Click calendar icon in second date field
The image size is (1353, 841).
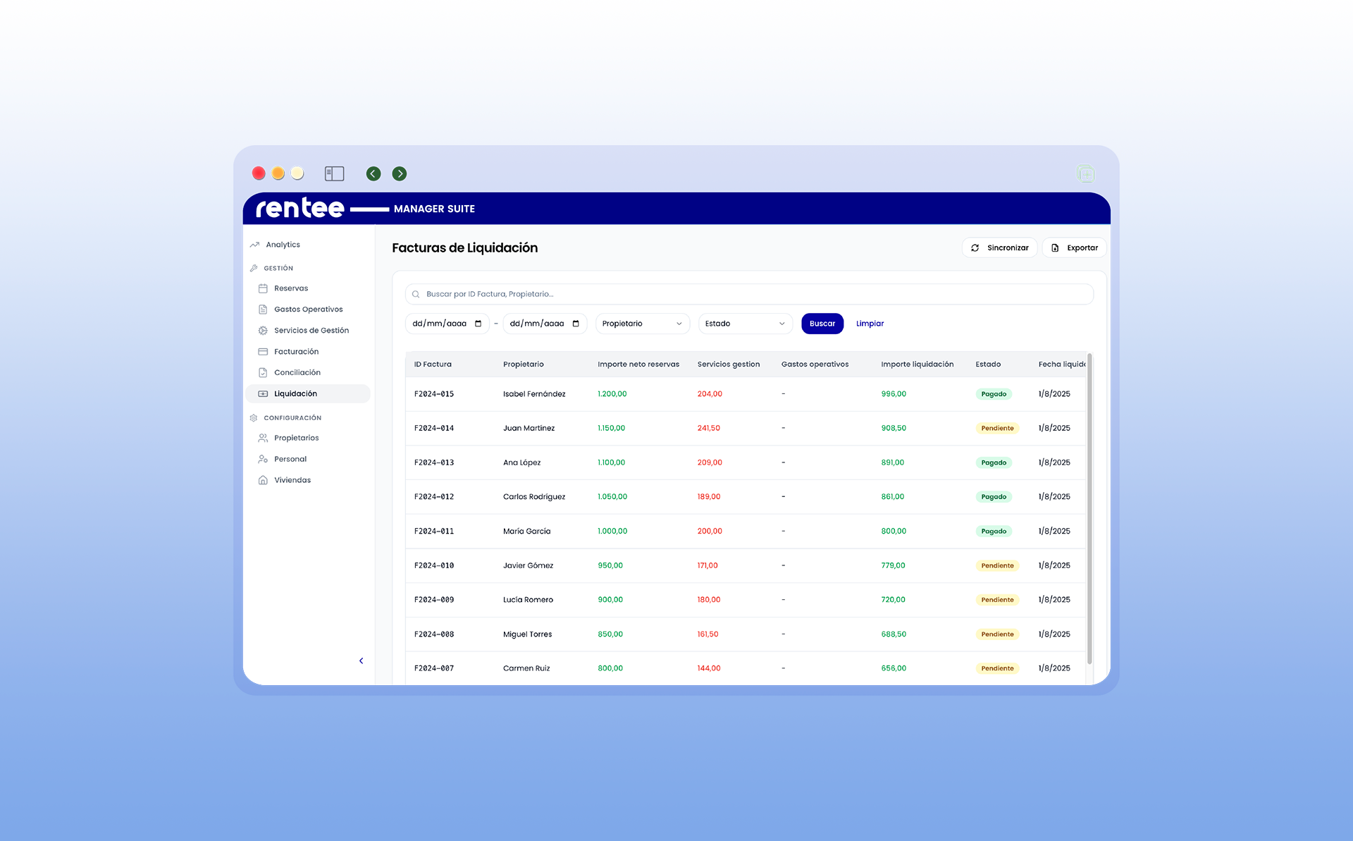(576, 324)
